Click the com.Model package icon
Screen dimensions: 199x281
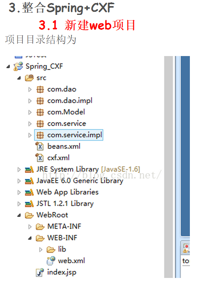pos(40,112)
